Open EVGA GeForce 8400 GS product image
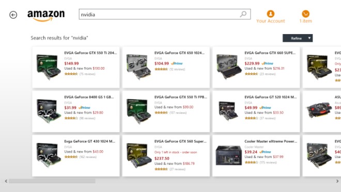341x192 pixels. click(x=48, y=111)
